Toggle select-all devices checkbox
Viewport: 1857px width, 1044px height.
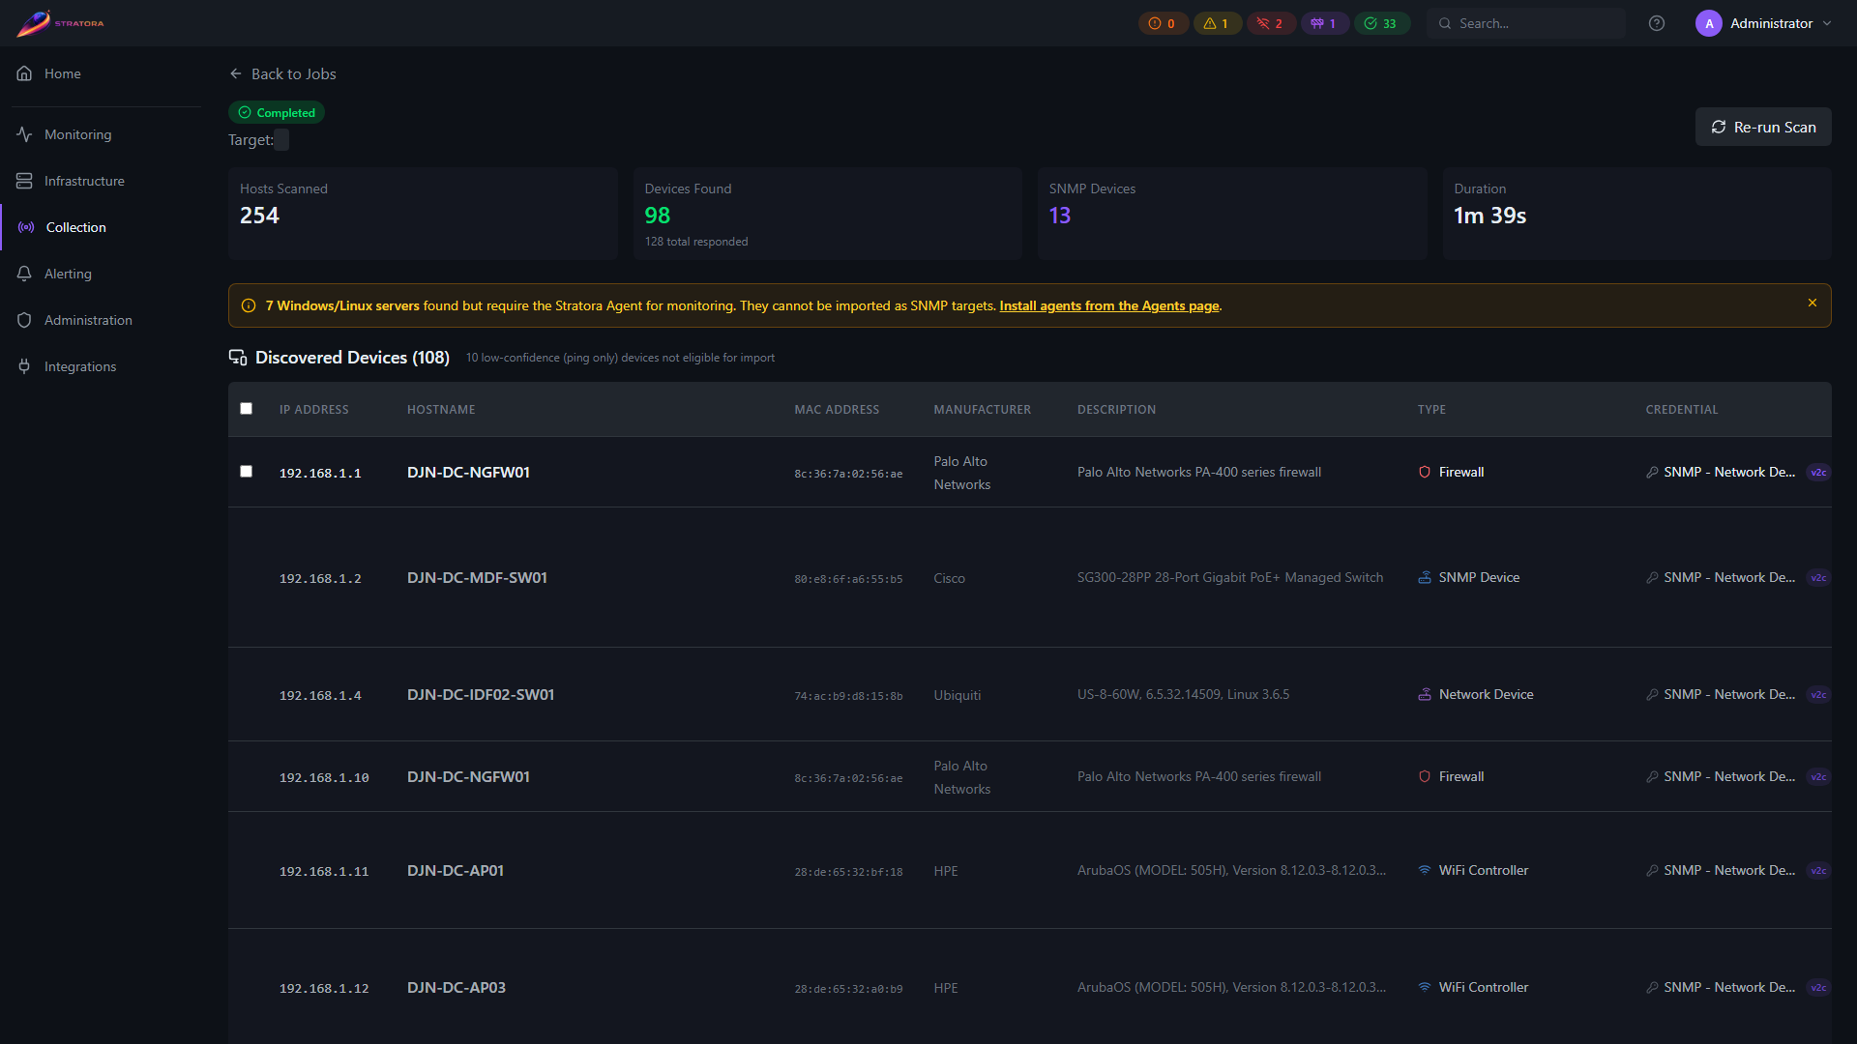[x=246, y=409]
